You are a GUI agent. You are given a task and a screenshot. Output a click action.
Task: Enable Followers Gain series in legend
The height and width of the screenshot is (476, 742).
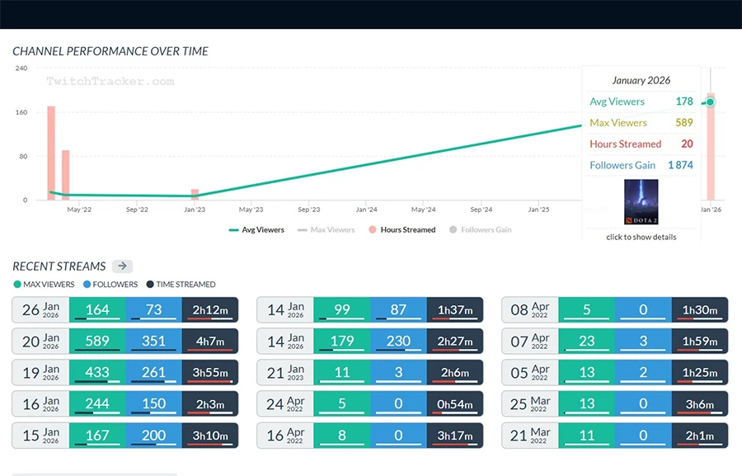click(480, 229)
